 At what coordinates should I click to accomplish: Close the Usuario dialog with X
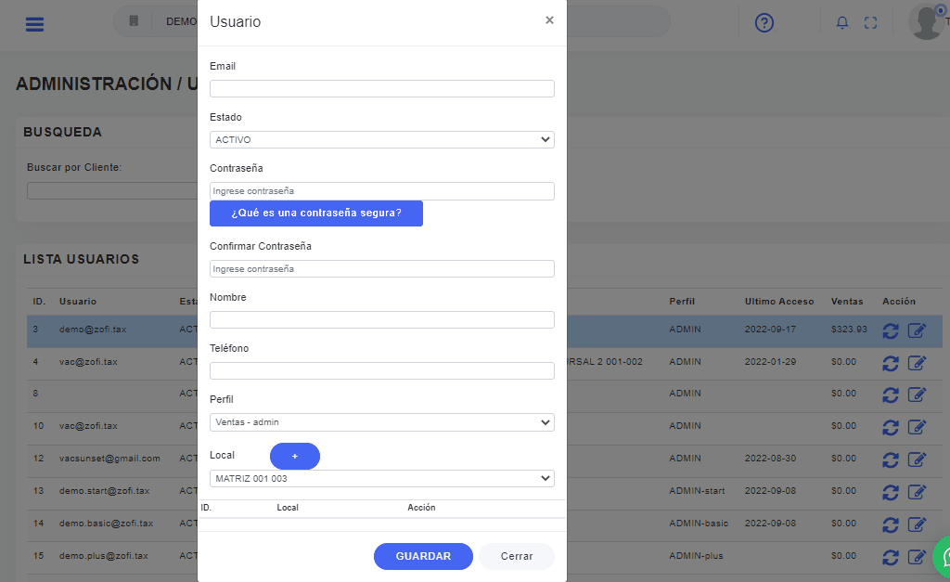pos(549,20)
